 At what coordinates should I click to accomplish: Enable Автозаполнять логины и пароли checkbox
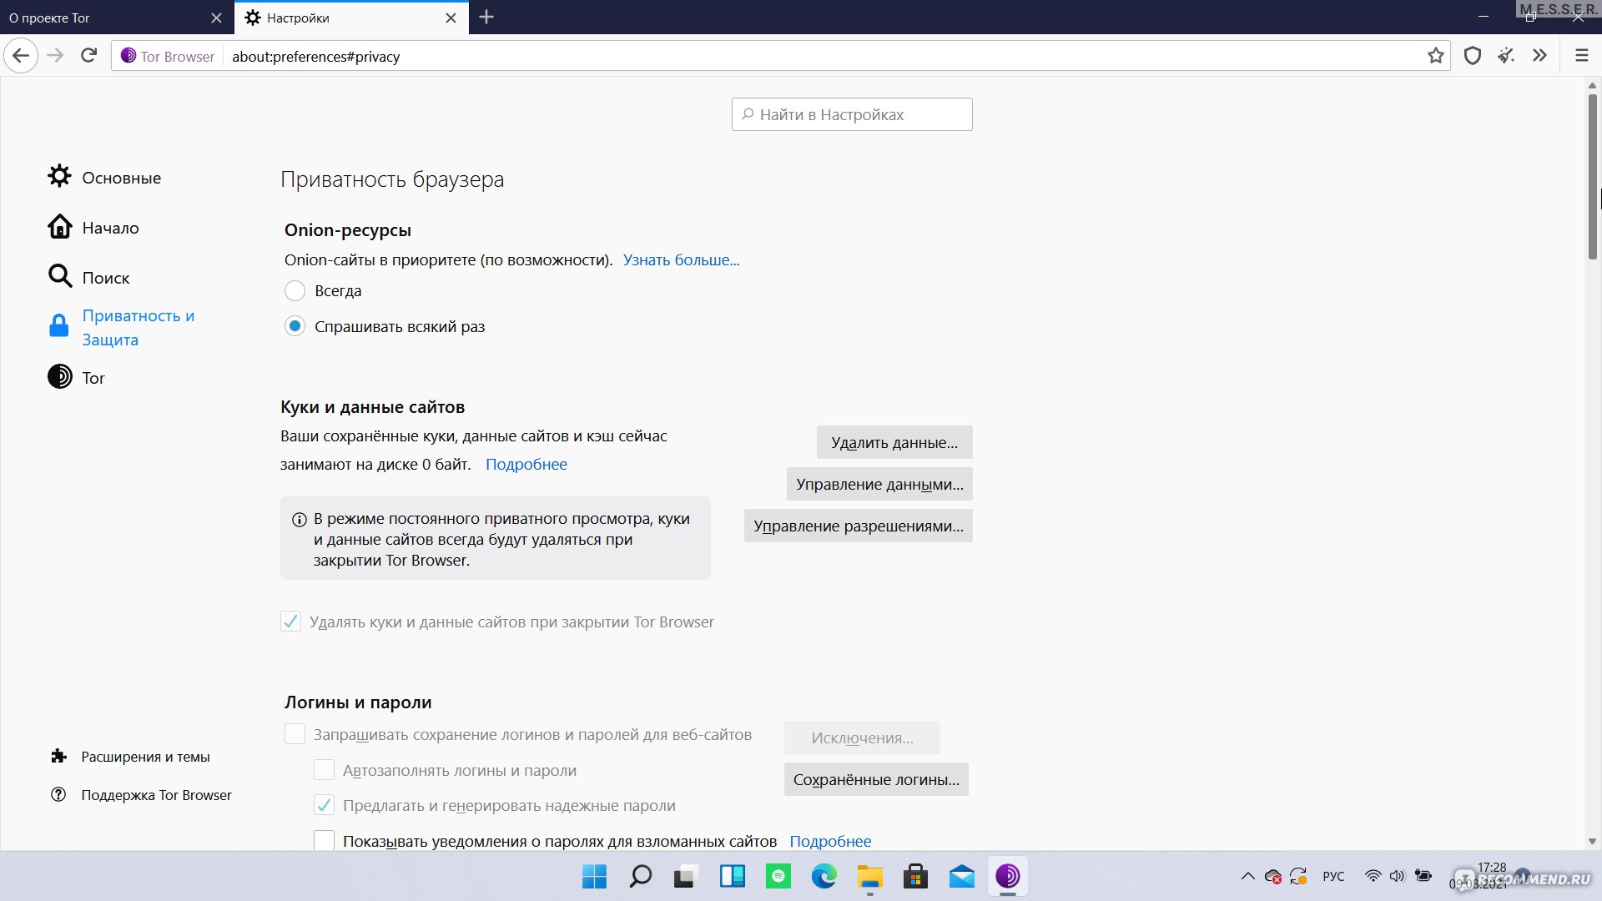(x=324, y=769)
